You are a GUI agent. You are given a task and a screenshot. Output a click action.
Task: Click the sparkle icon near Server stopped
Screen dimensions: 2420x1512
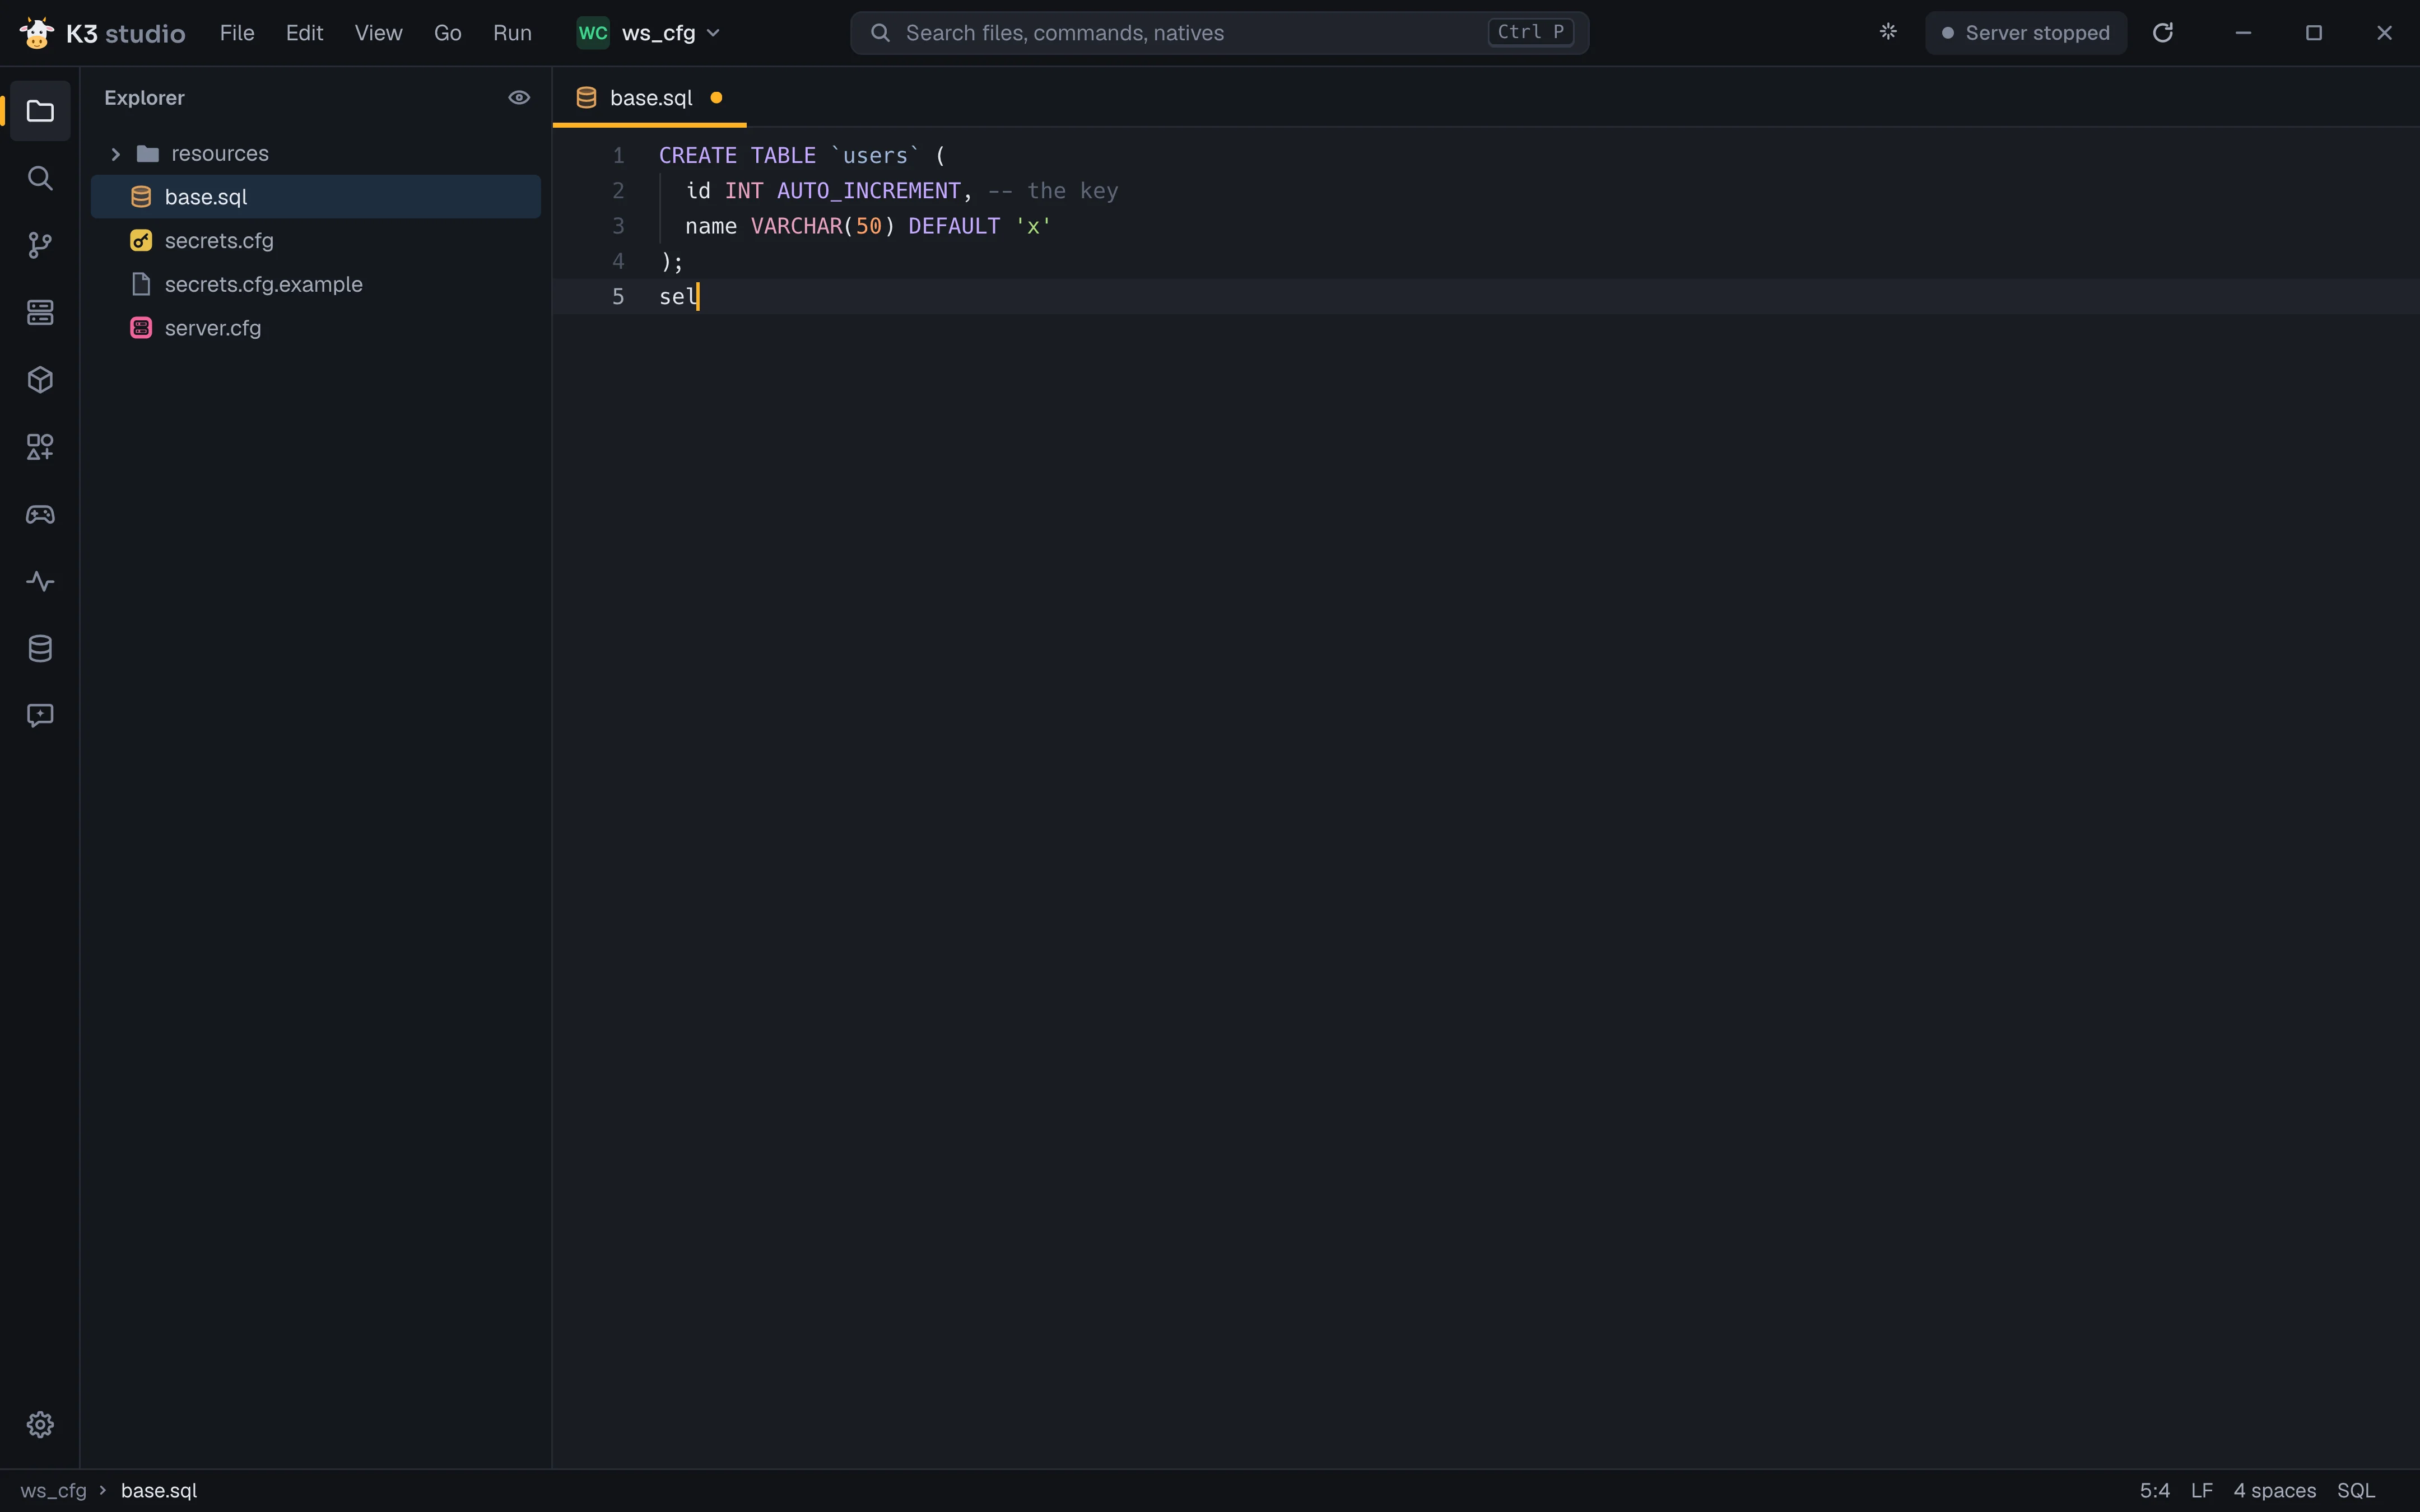[1888, 32]
